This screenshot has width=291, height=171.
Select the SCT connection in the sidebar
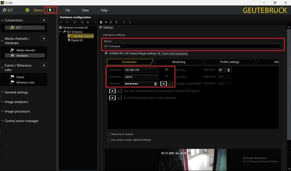(x=25, y=27)
